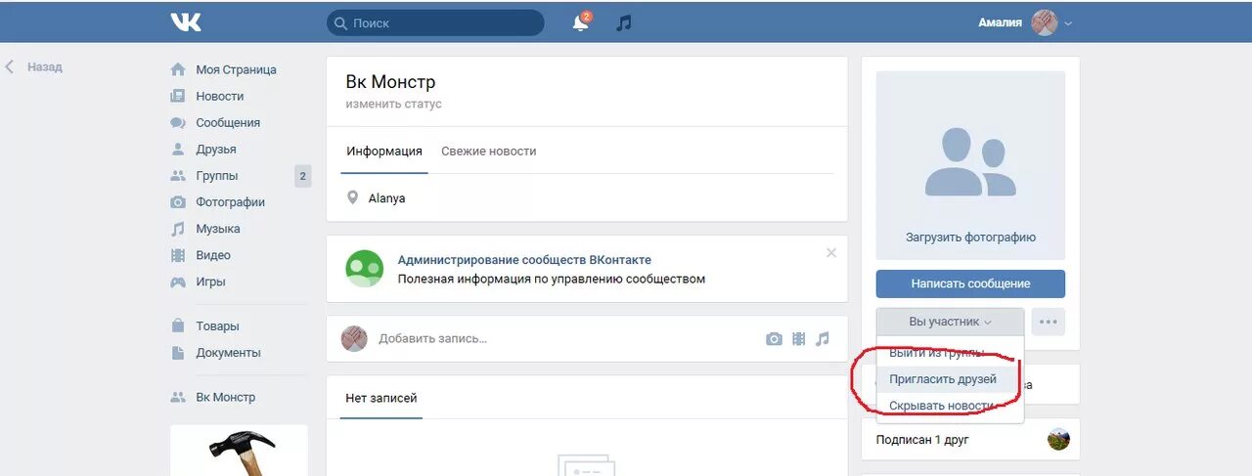The image size is (1252, 476).
Task: Click green community administration avatar icon
Action: pyautogui.click(x=365, y=268)
